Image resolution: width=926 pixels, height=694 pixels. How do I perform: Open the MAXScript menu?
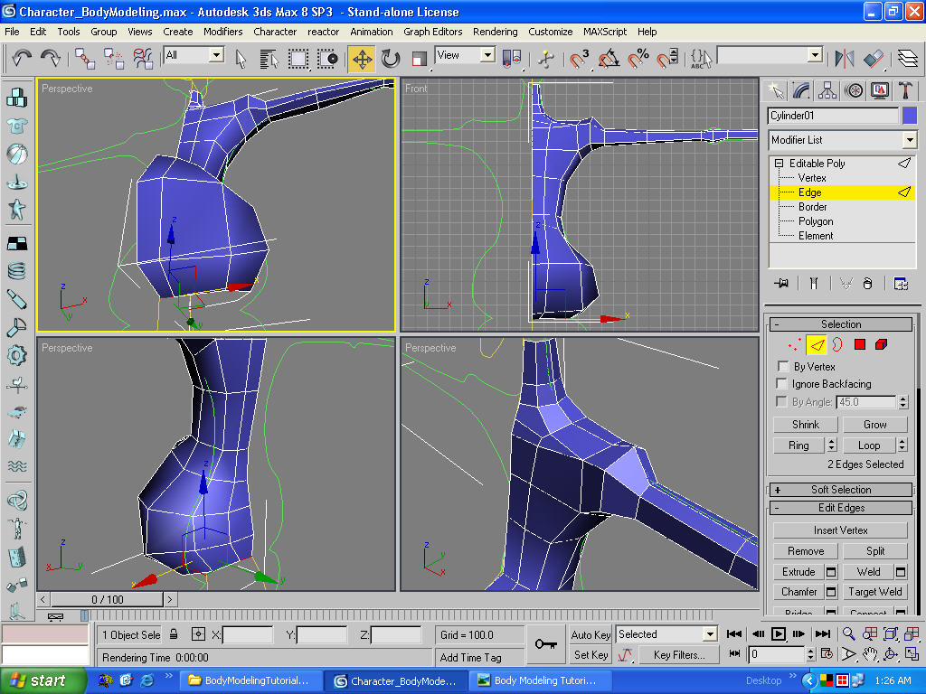pyautogui.click(x=605, y=32)
